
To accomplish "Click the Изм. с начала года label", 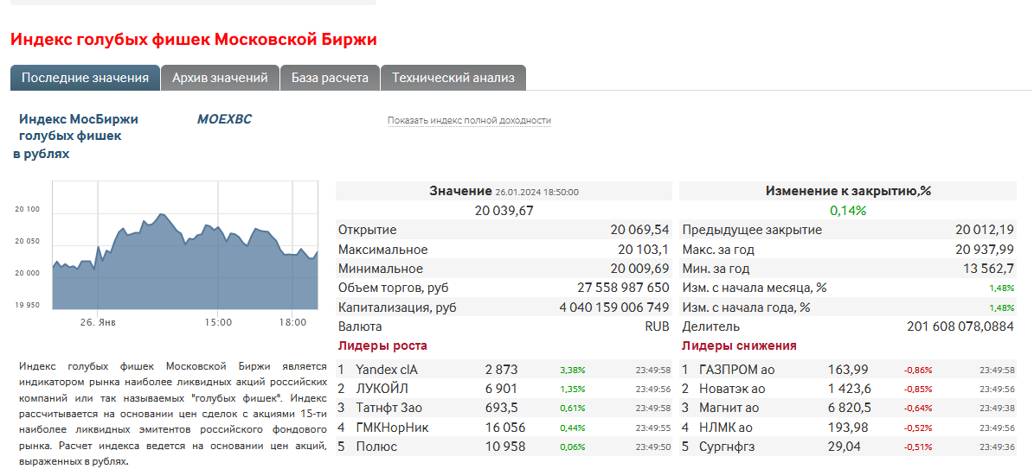I will coord(747,307).
